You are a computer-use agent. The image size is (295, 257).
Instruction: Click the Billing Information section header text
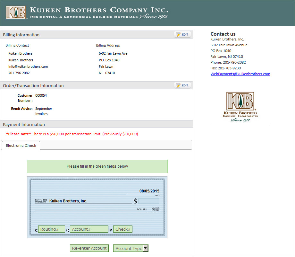[21, 35]
